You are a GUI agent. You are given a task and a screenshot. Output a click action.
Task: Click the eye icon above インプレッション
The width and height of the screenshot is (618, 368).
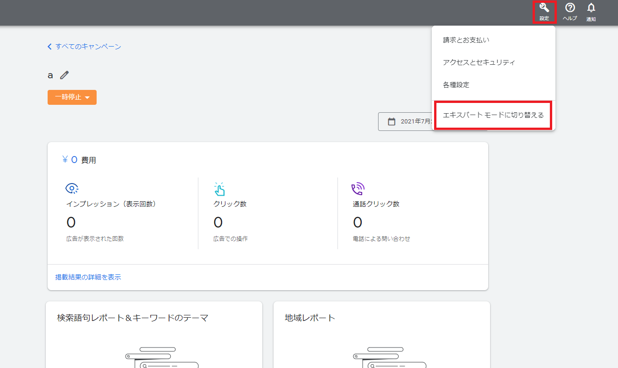click(72, 188)
